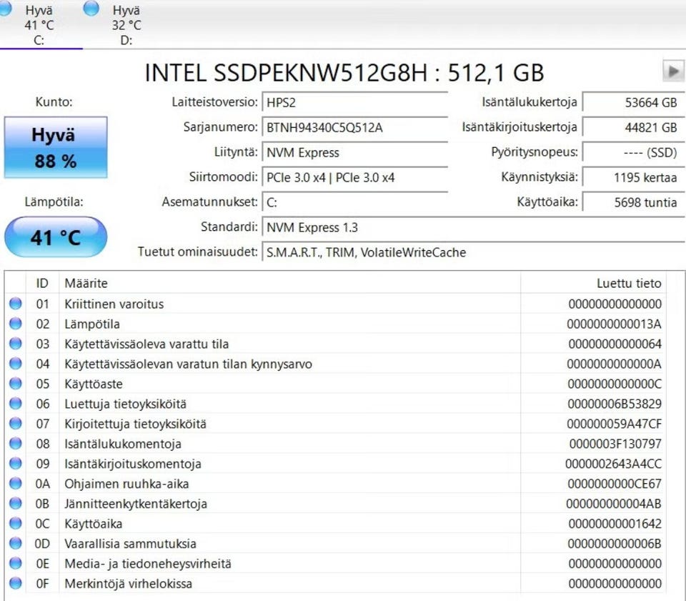This screenshot has height=601, width=686.
Task: Click raw value 00000006B53829
Action: (x=615, y=404)
